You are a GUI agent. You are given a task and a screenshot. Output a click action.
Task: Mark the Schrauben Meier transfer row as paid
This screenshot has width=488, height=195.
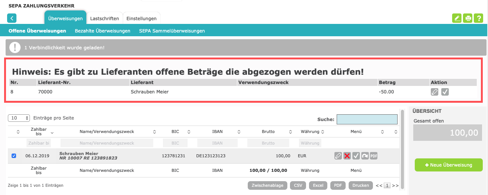coord(356,156)
